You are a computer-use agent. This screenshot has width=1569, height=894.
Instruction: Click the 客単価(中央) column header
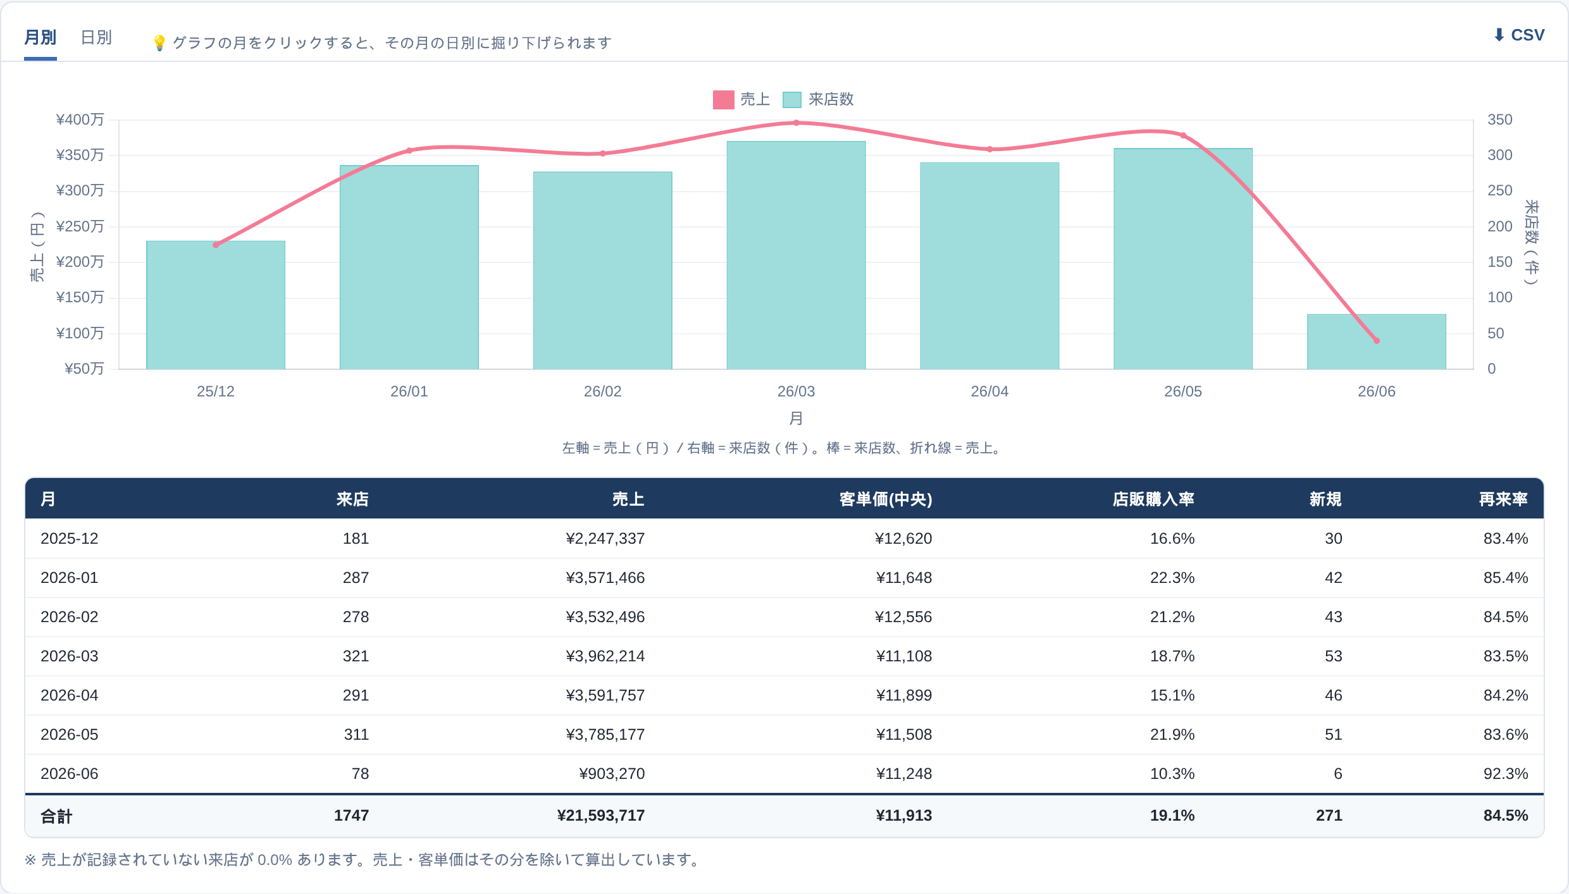click(x=886, y=499)
